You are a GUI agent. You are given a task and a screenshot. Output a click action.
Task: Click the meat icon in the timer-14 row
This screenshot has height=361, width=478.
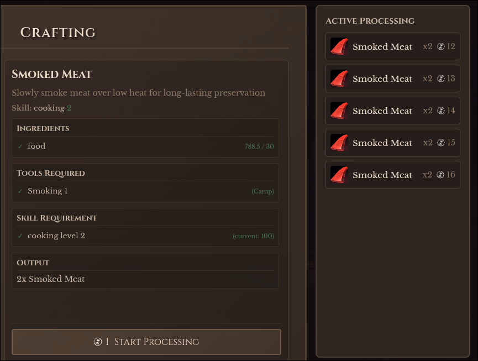click(339, 111)
